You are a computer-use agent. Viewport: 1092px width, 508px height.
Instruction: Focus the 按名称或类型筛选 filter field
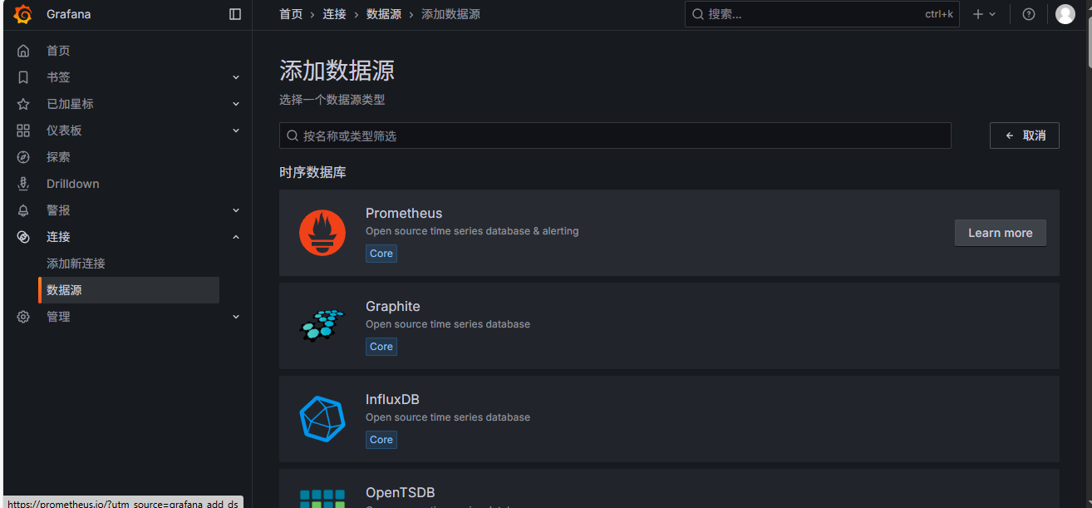(615, 136)
